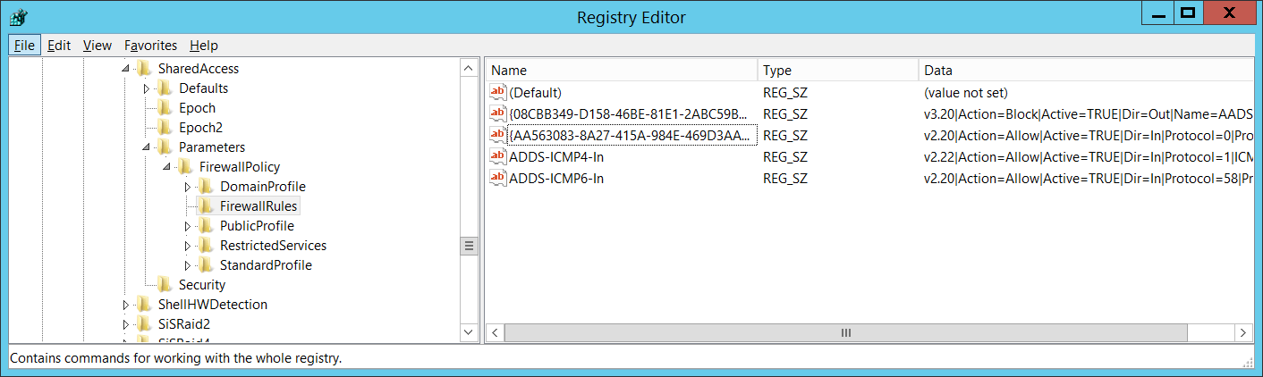Click the Epoch2 folder icon
The height and width of the screenshot is (377, 1263).
(x=165, y=127)
